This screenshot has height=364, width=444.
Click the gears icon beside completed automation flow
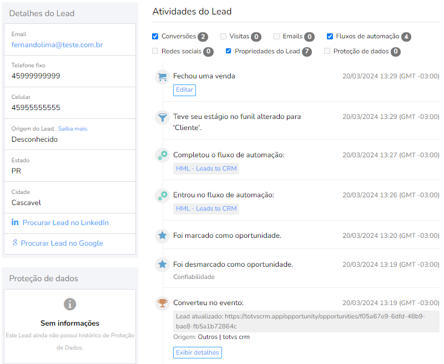[x=162, y=156]
